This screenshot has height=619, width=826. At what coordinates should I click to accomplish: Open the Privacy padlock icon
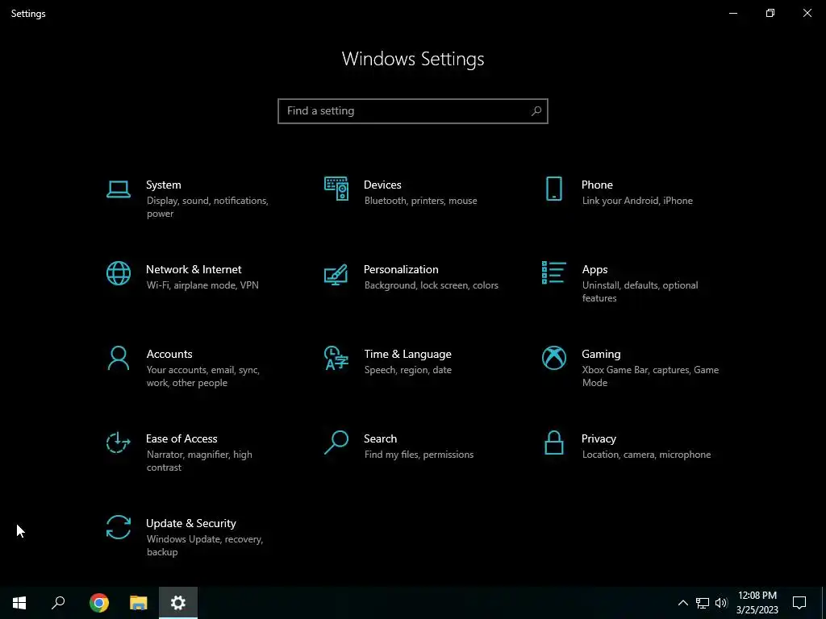553,442
